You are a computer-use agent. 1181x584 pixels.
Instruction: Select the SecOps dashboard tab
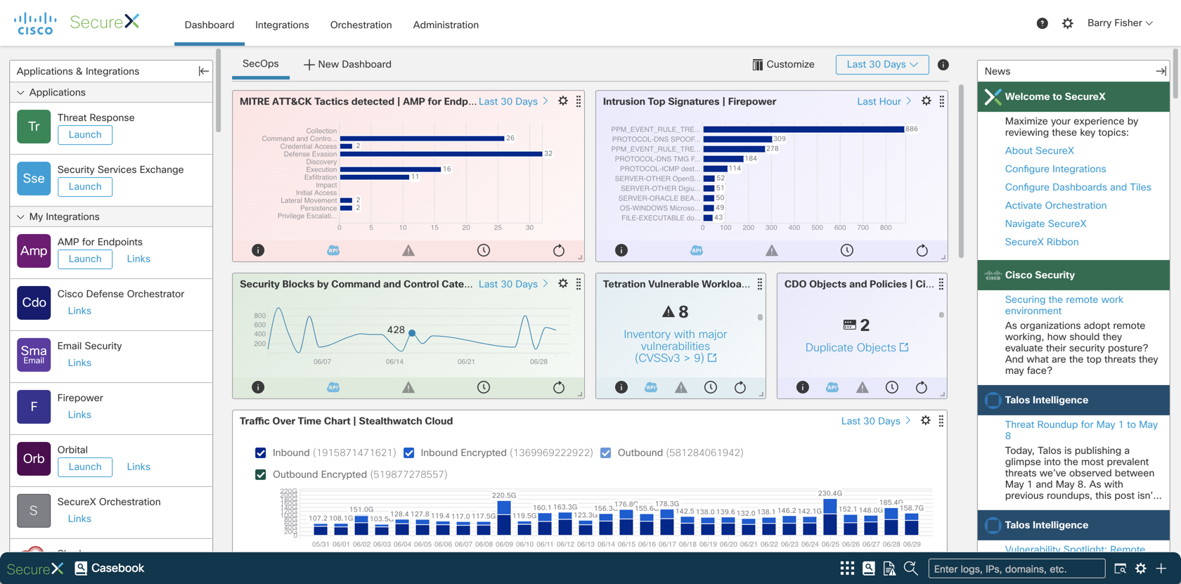[261, 64]
